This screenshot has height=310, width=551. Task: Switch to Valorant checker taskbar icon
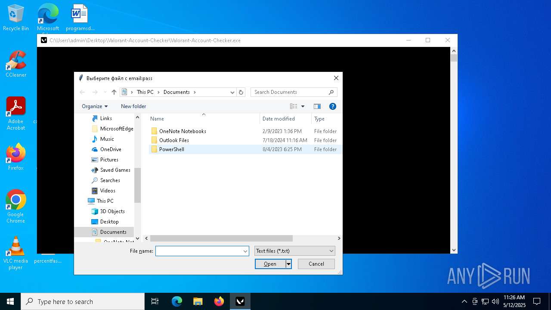240,301
